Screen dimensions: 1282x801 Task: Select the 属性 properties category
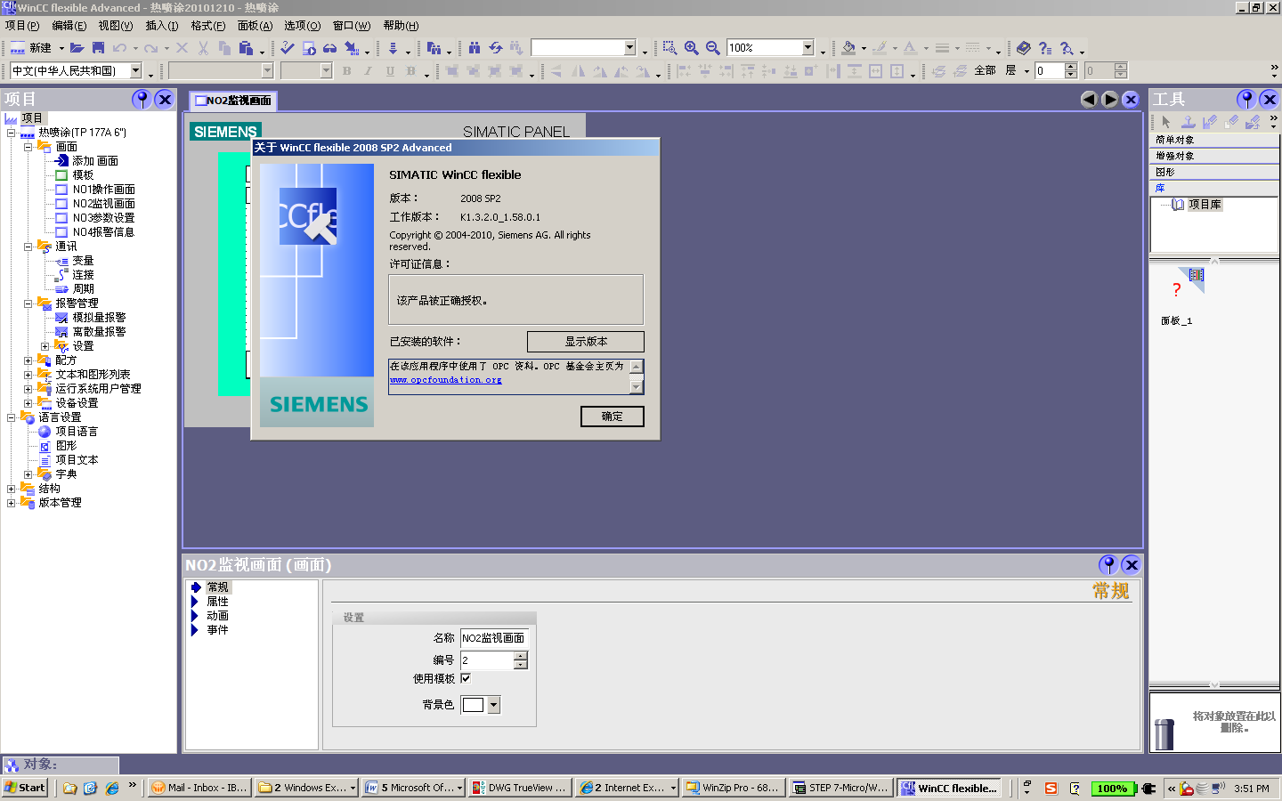point(217,602)
